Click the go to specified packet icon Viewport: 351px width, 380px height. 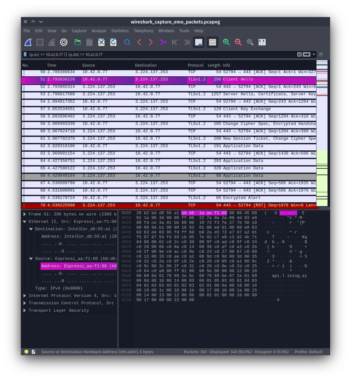[163, 42]
